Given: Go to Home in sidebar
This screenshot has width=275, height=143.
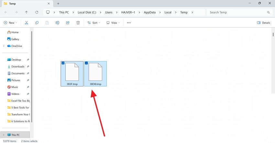Looking at the screenshot, I should (x=13, y=32).
